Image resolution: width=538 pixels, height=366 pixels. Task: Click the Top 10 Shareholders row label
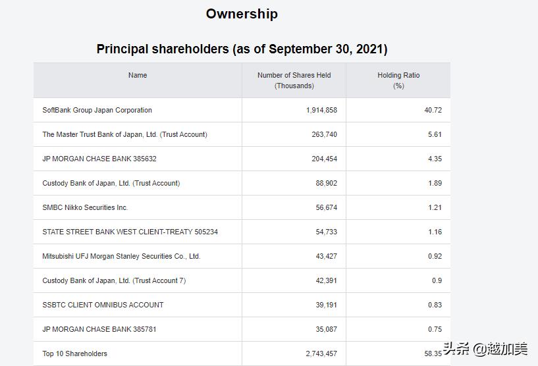[74, 354]
